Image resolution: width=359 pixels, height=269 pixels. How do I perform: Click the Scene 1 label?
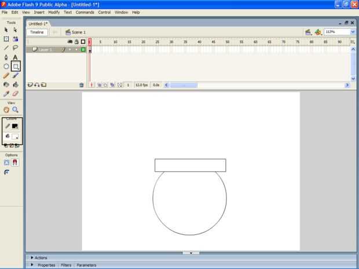79,32
